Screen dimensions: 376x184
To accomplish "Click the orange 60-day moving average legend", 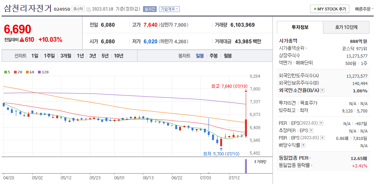I will click(x=30, y=72).
